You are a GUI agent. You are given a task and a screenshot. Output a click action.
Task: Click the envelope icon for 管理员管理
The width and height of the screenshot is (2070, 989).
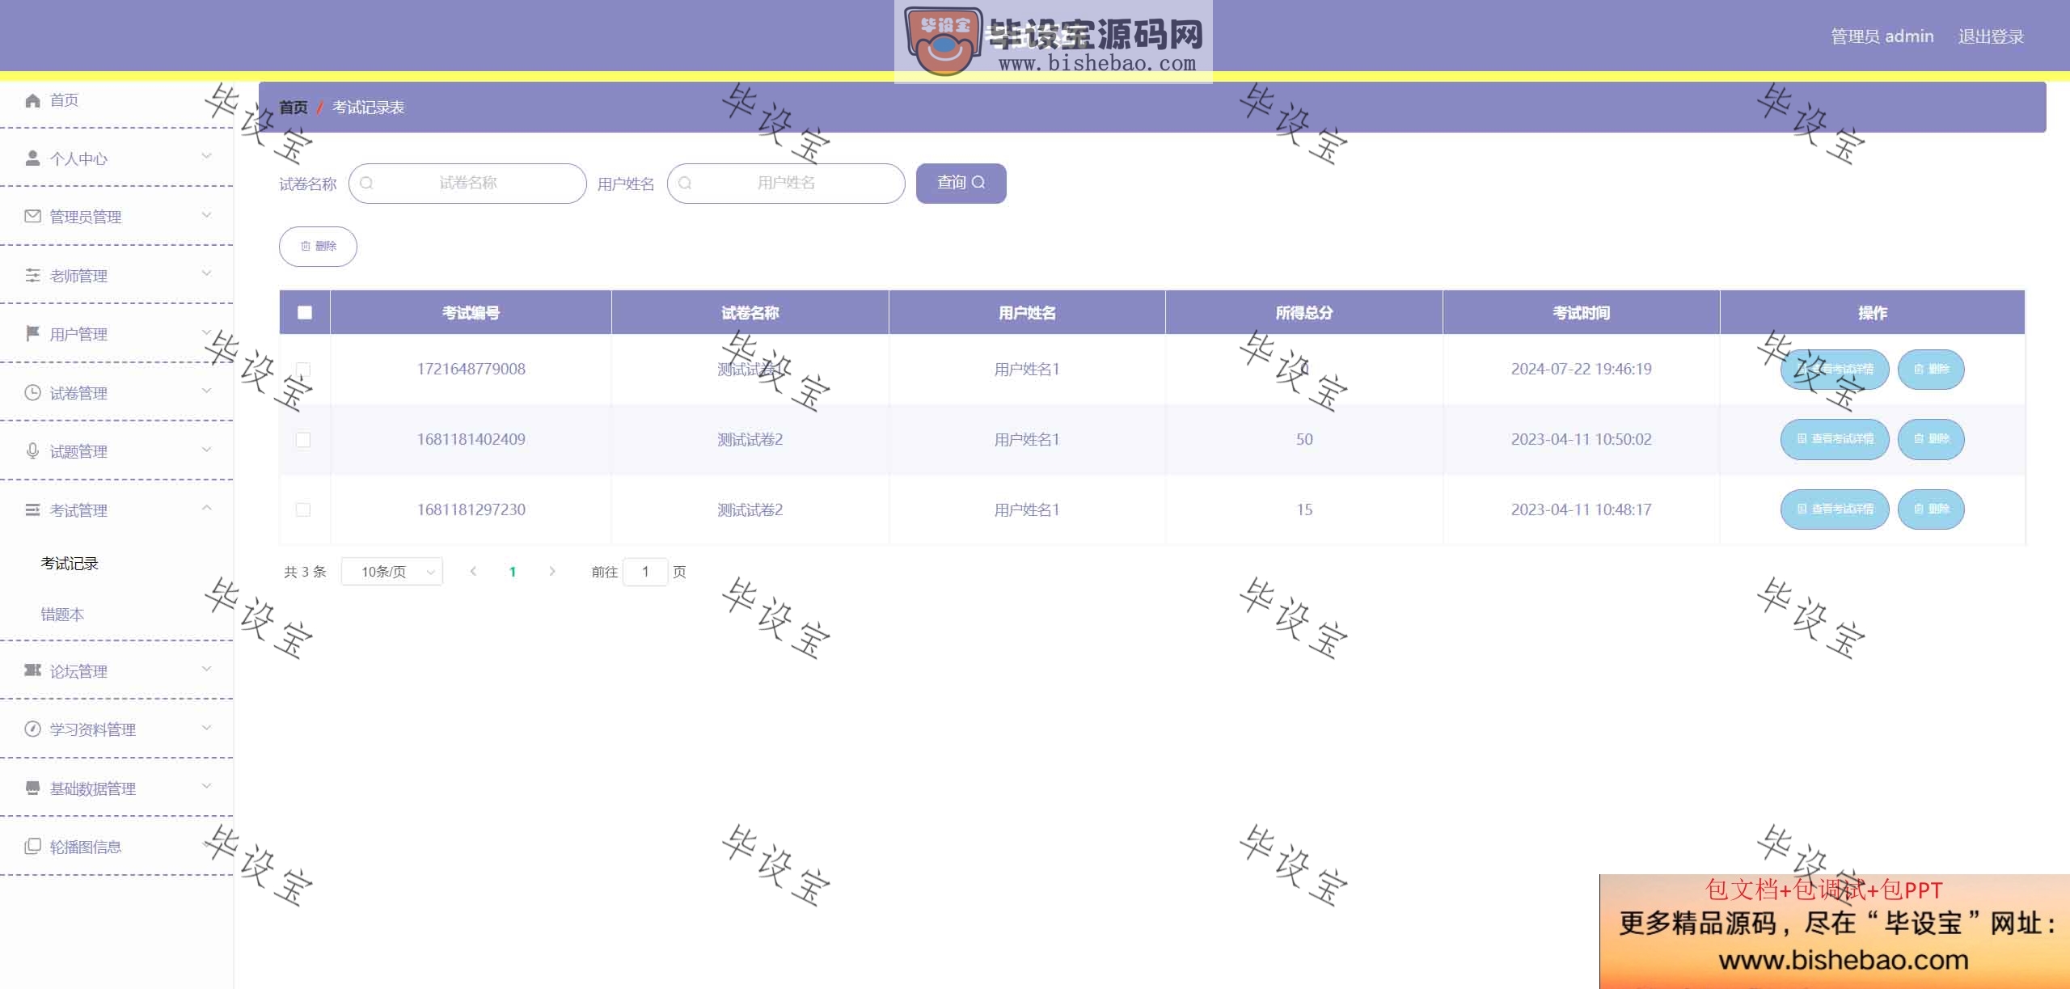(32, 217)
